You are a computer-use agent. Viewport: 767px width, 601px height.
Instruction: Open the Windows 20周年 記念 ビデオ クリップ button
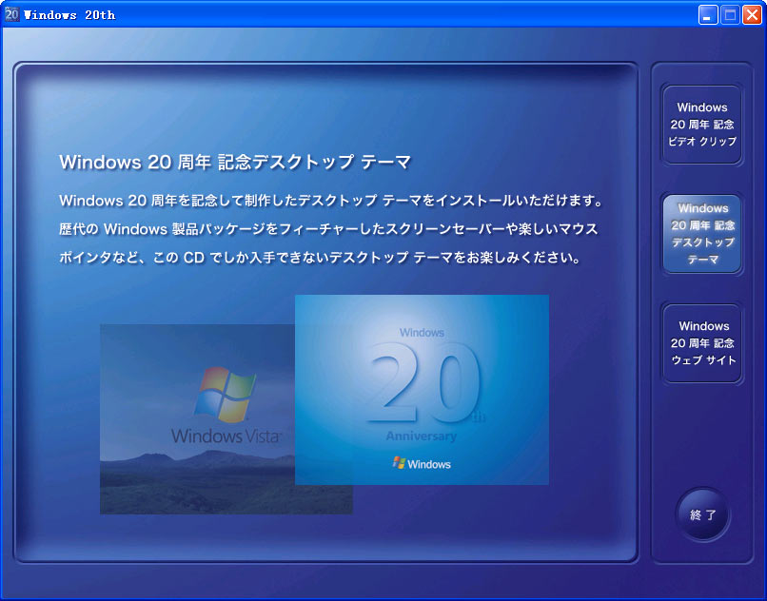coord(702,125)
